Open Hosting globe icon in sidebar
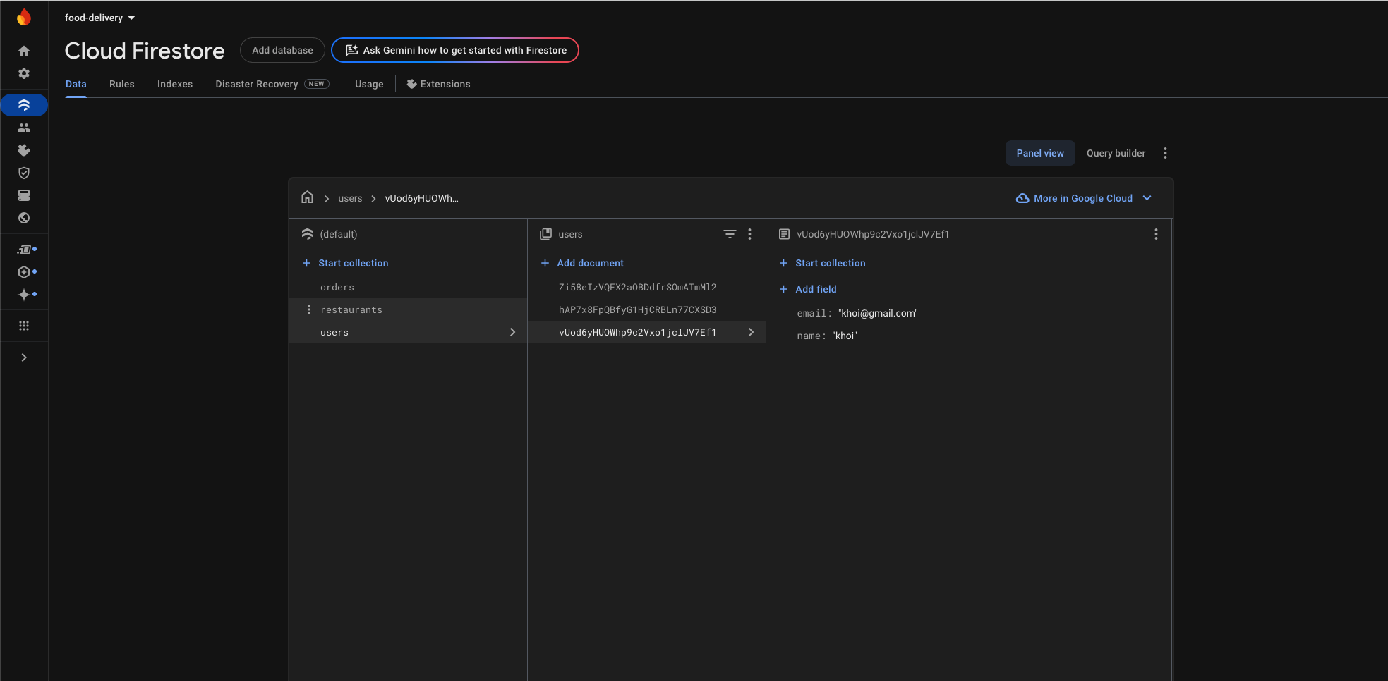This screenshot has height=681, width=1388. click(24, 218)
